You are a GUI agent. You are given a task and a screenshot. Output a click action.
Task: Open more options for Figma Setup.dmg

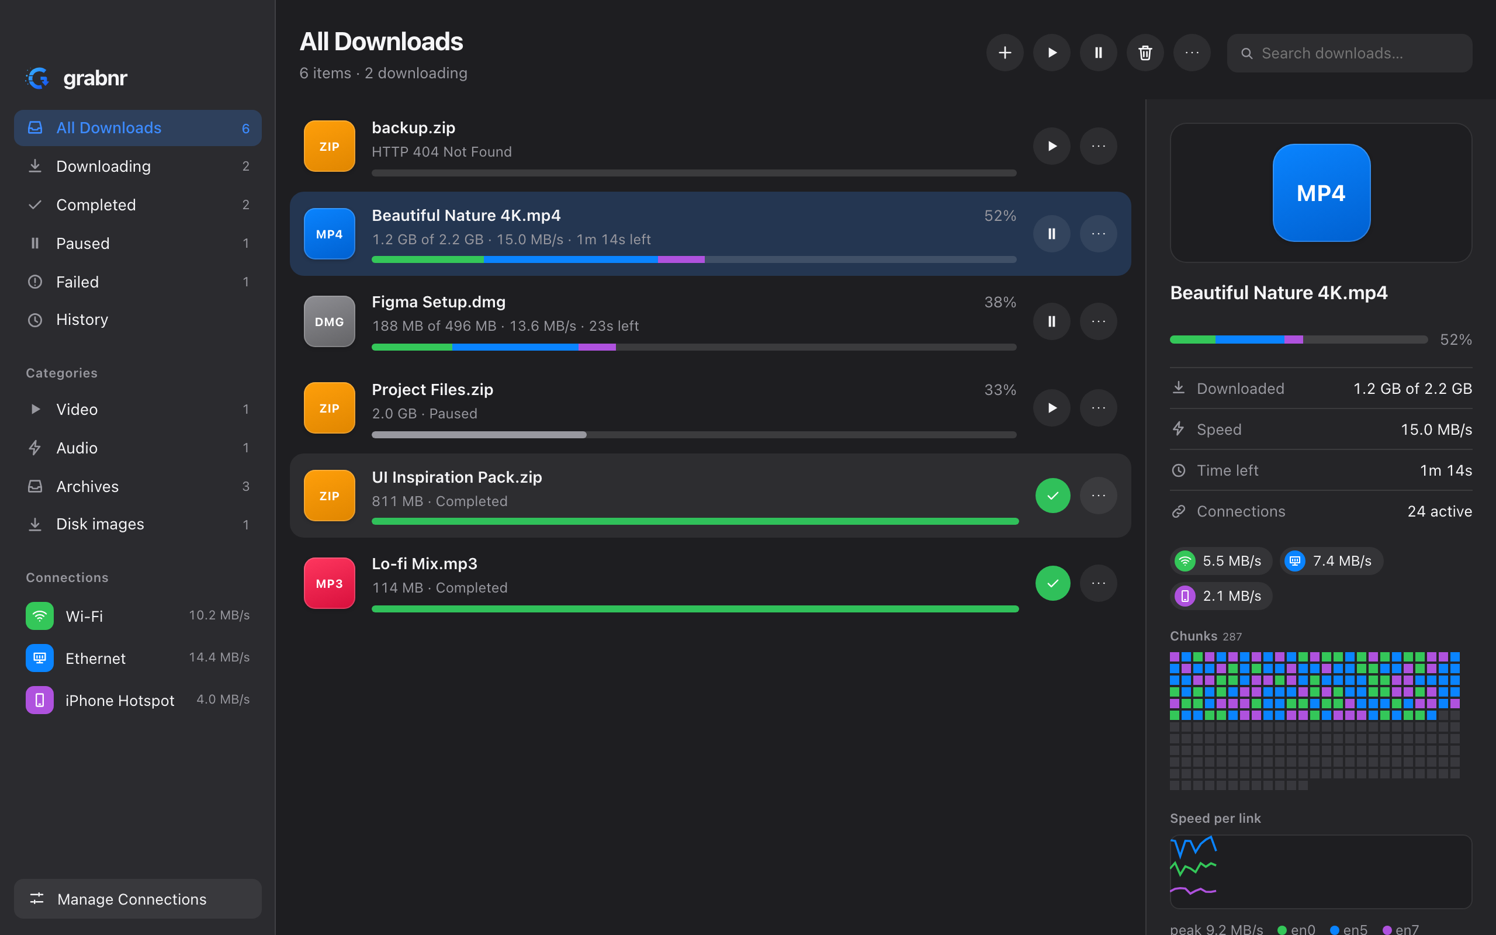tap(1099, 321)
